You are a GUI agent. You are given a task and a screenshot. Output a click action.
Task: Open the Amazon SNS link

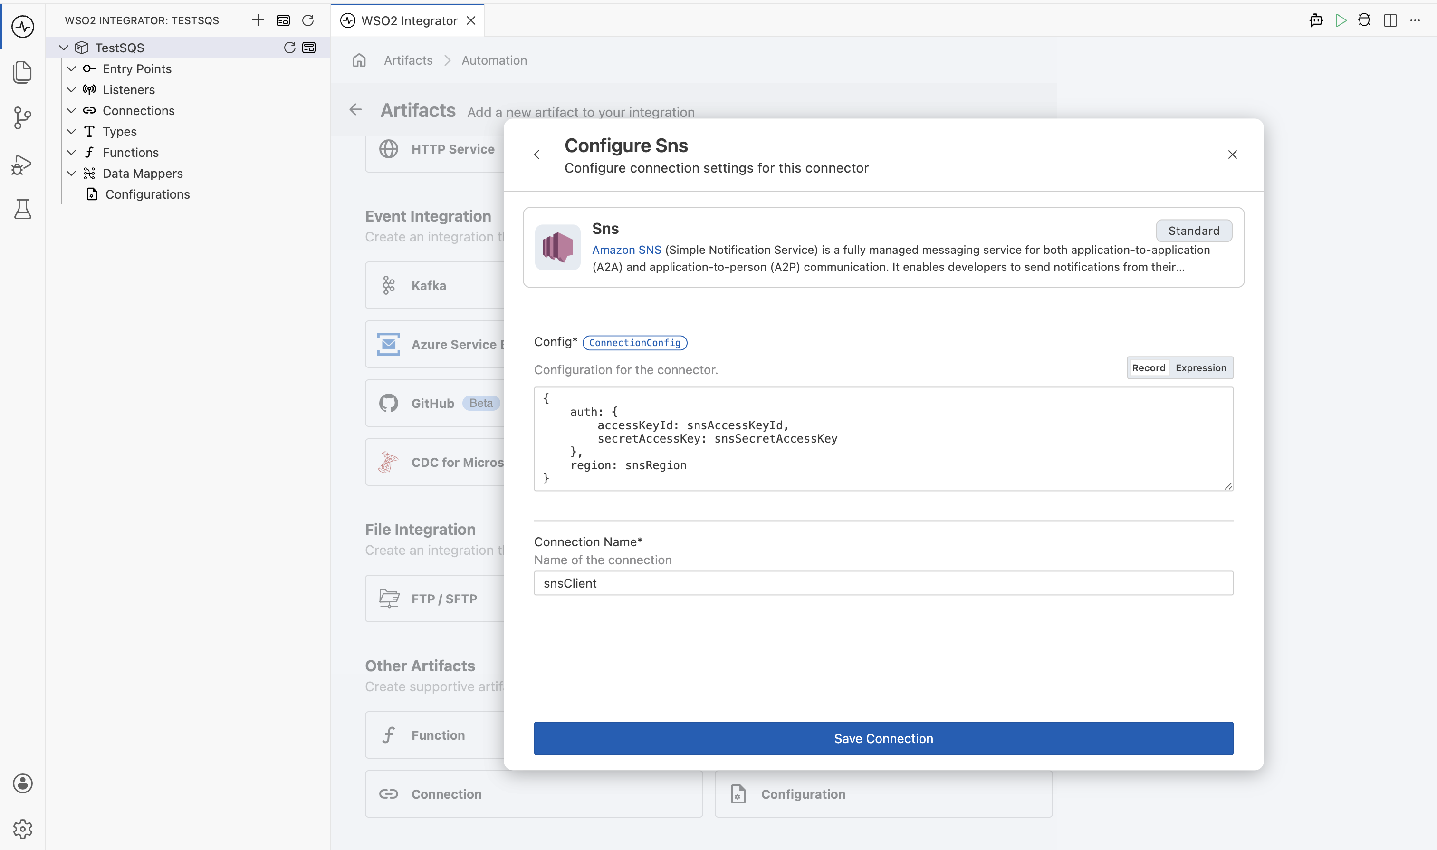coord(626,250)
